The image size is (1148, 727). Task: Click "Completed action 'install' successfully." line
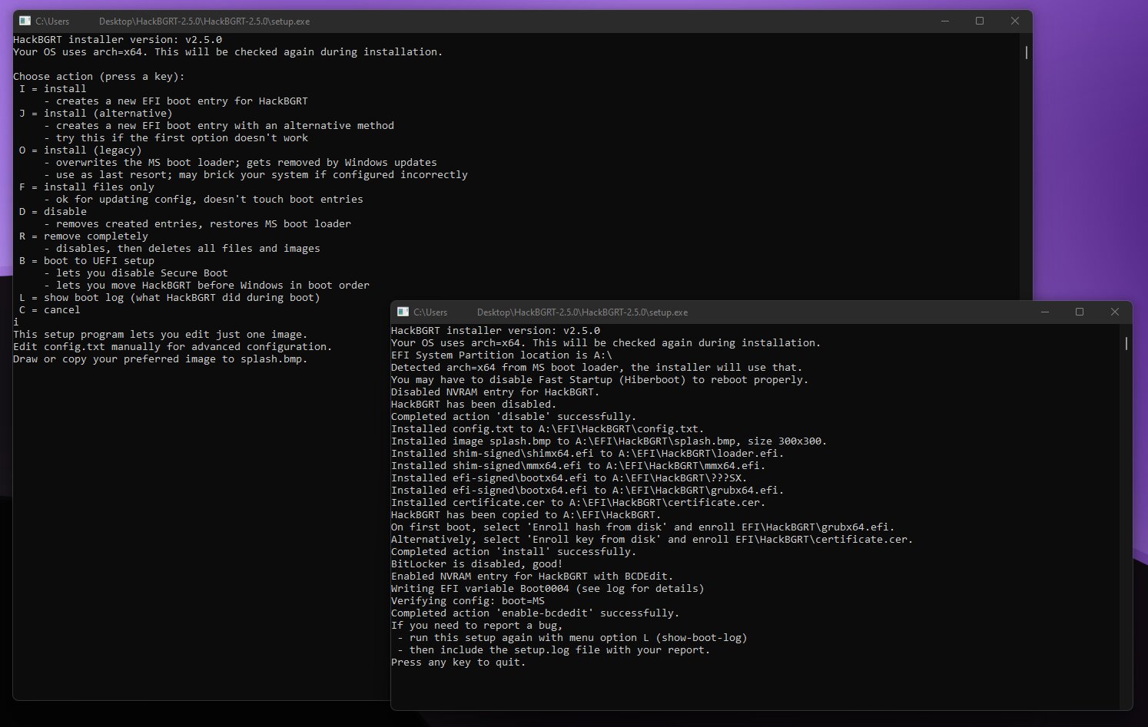(514, 552)
